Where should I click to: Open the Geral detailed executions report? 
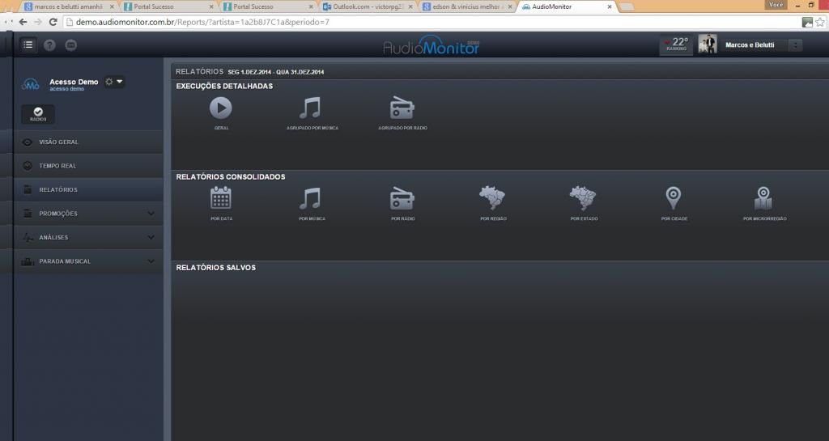click(x=220, y=108)
